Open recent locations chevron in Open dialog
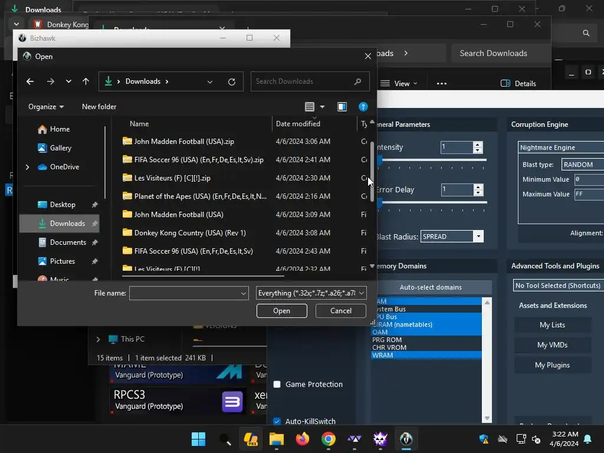 coord(68,81)
